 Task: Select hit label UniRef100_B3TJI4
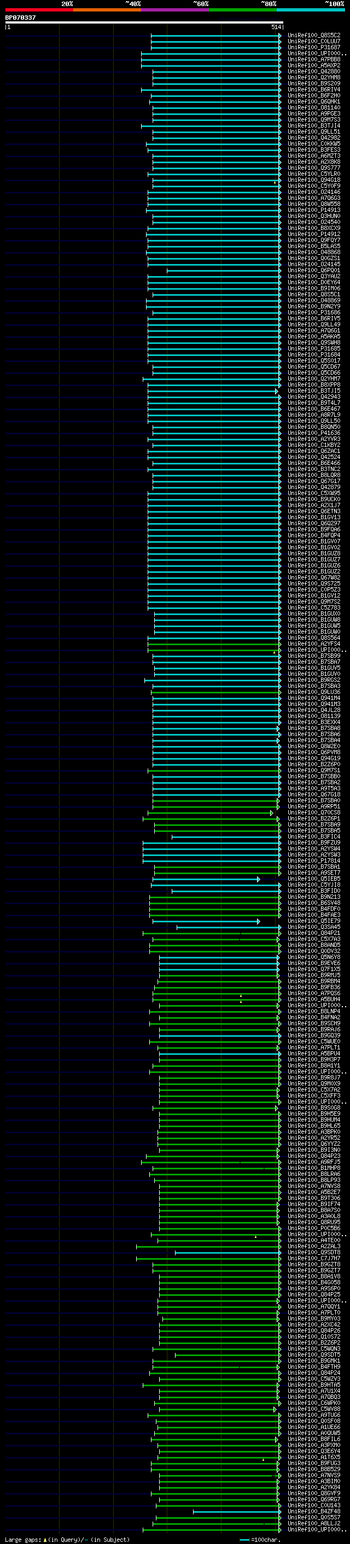314,126
